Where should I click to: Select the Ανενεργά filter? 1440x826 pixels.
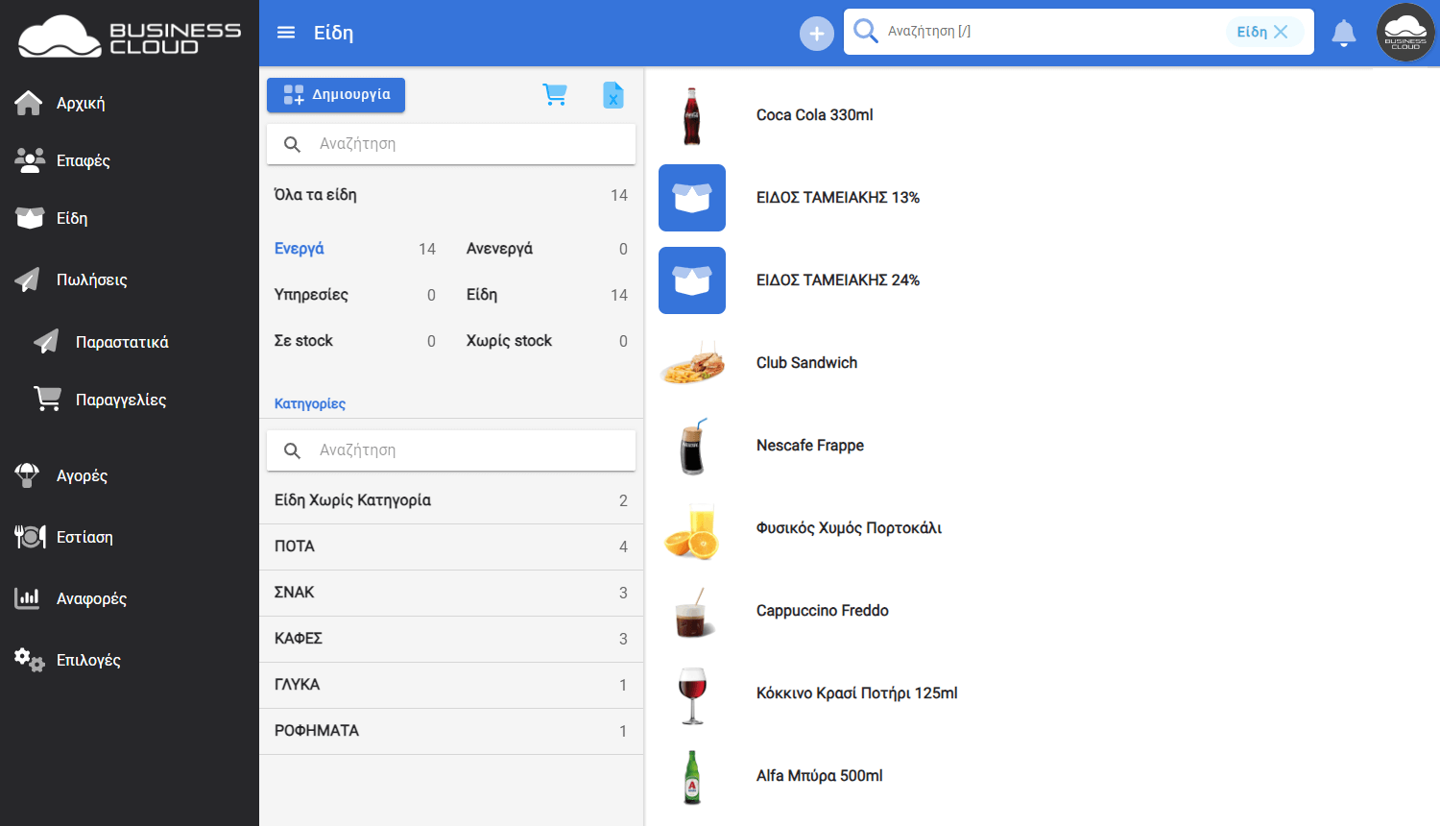(x=547, y=249)
